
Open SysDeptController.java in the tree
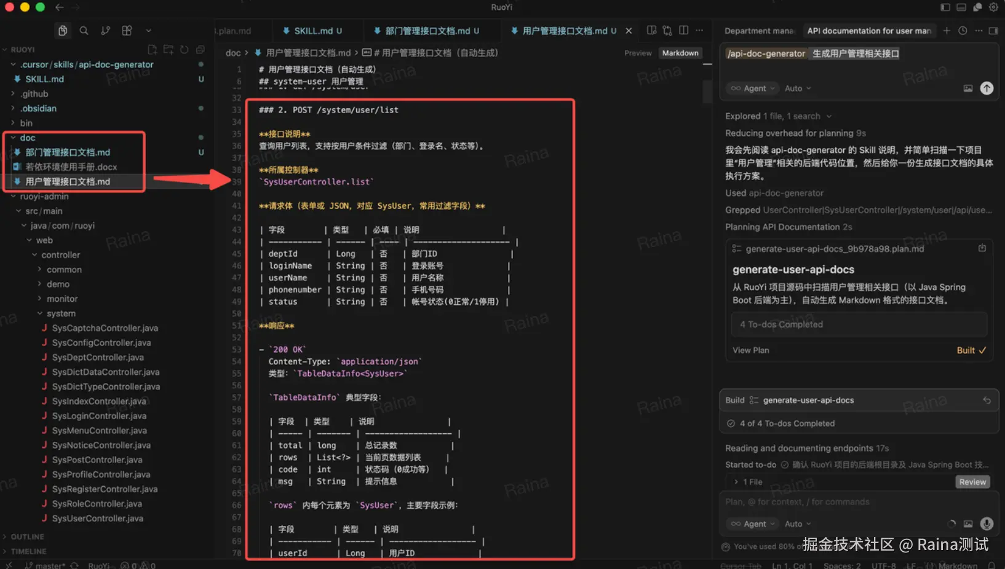point(98,357)
